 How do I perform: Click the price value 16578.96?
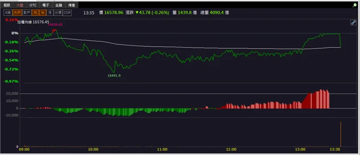[114, 12]
